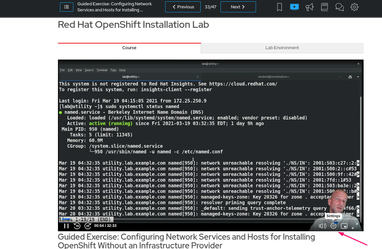Screen dimensions: 382x249
Task: Open video player Settings gear
Action: click(x=333, y=226)
